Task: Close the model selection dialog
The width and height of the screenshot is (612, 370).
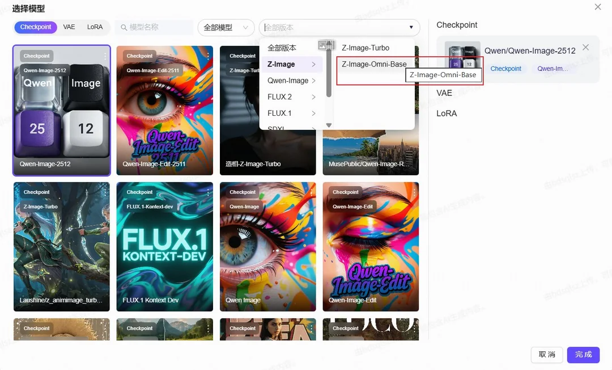Action: [x=598, y=7]
